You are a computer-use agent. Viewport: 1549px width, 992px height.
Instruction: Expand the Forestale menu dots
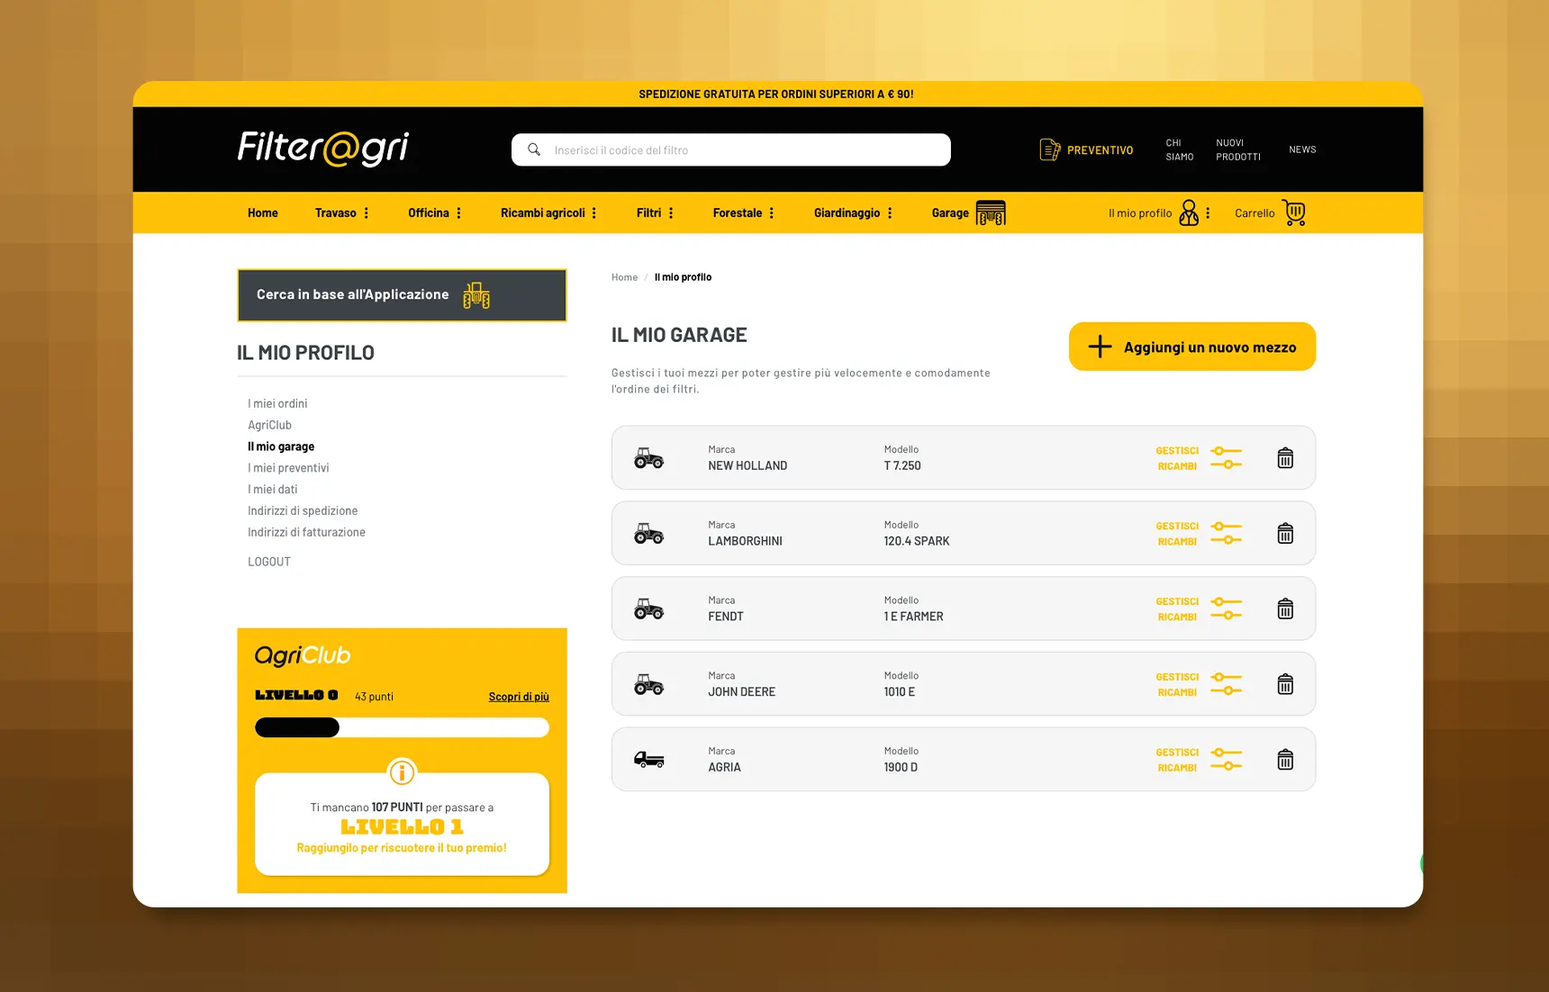coord(772,213)
